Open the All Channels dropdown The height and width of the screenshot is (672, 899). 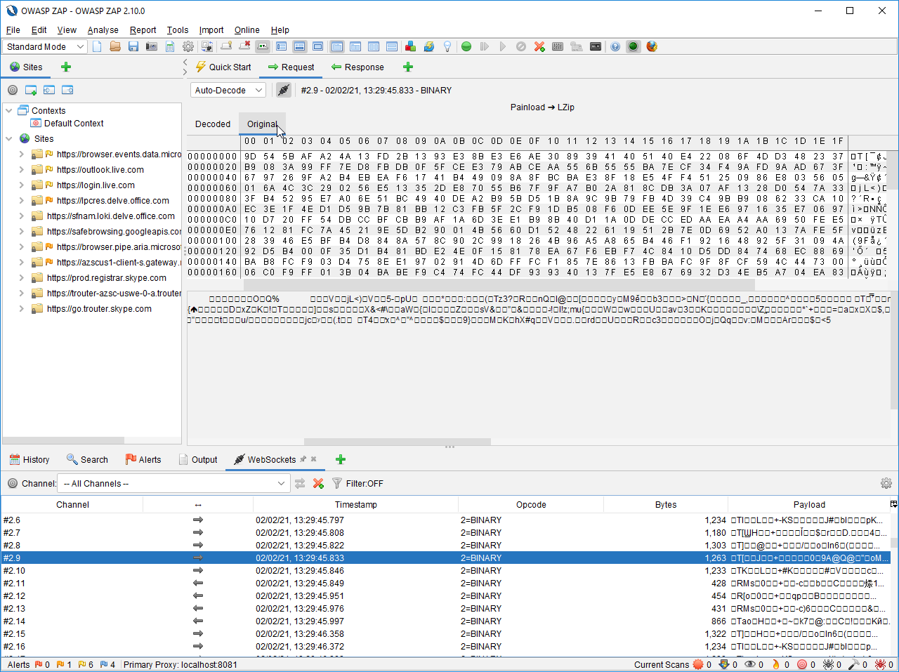[x=174, y=483]
